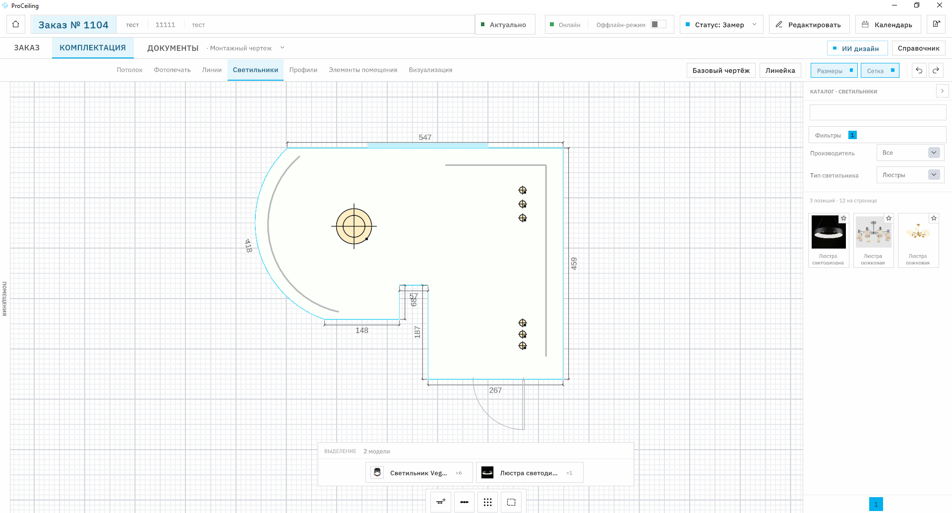
Task: Switch to the Профили tab
Action: 303,70
